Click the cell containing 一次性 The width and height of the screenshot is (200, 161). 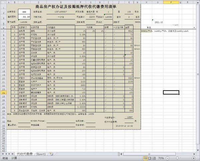[61, 17]
